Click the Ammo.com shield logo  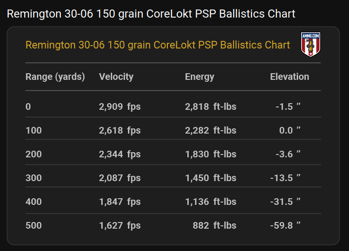click(x=310, y=44)
